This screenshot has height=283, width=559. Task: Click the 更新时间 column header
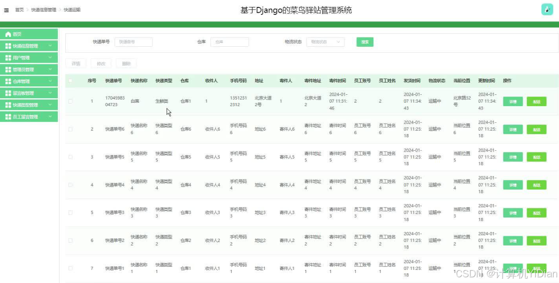click(487, 81)
